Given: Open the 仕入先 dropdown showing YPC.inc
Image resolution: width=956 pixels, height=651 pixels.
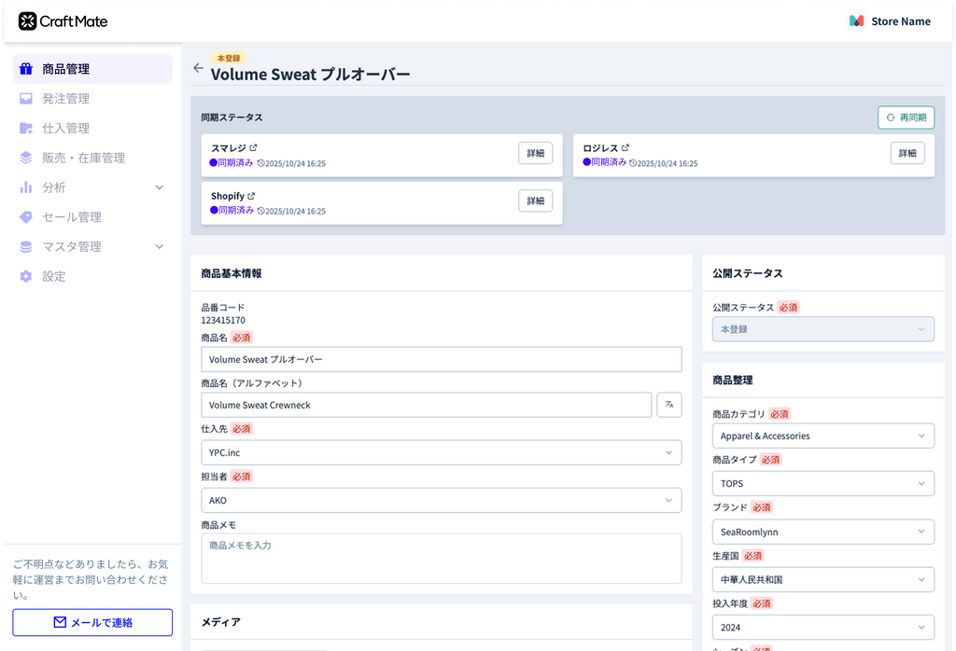Looking at the screenshot, I should 441,452.
